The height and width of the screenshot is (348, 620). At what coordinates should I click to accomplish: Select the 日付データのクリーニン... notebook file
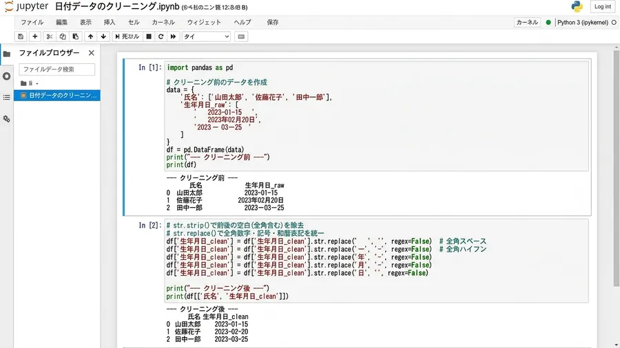[x=57, y=95]
